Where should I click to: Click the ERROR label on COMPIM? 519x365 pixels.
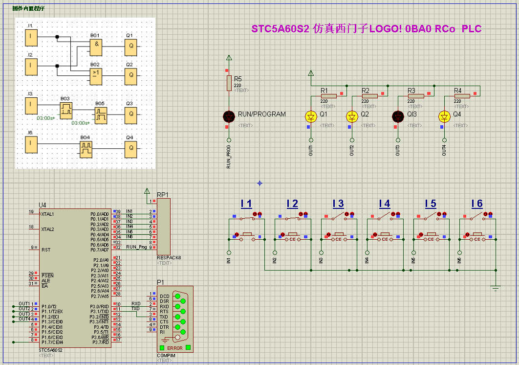tap(175, 348)
